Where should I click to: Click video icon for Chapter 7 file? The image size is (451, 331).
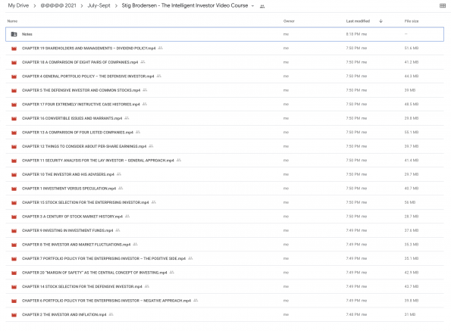click(14, 258)
